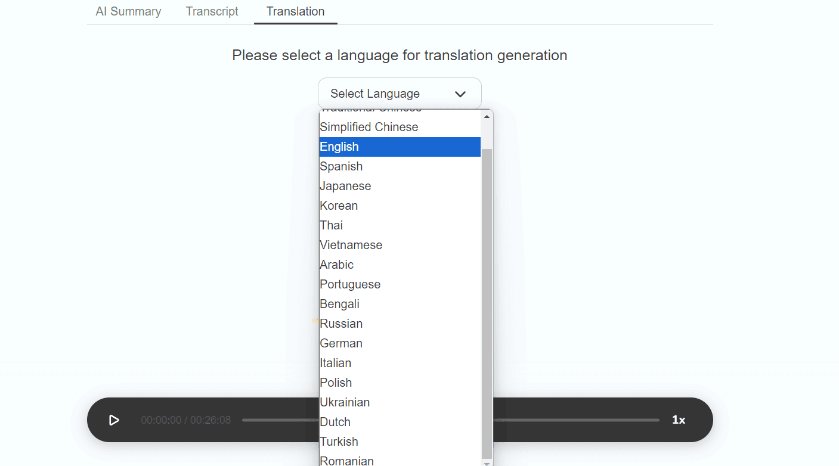Viewport: 839px width, 466px height.
Task: Pick Spanish as translation language
Action: [x=341, y=166]
